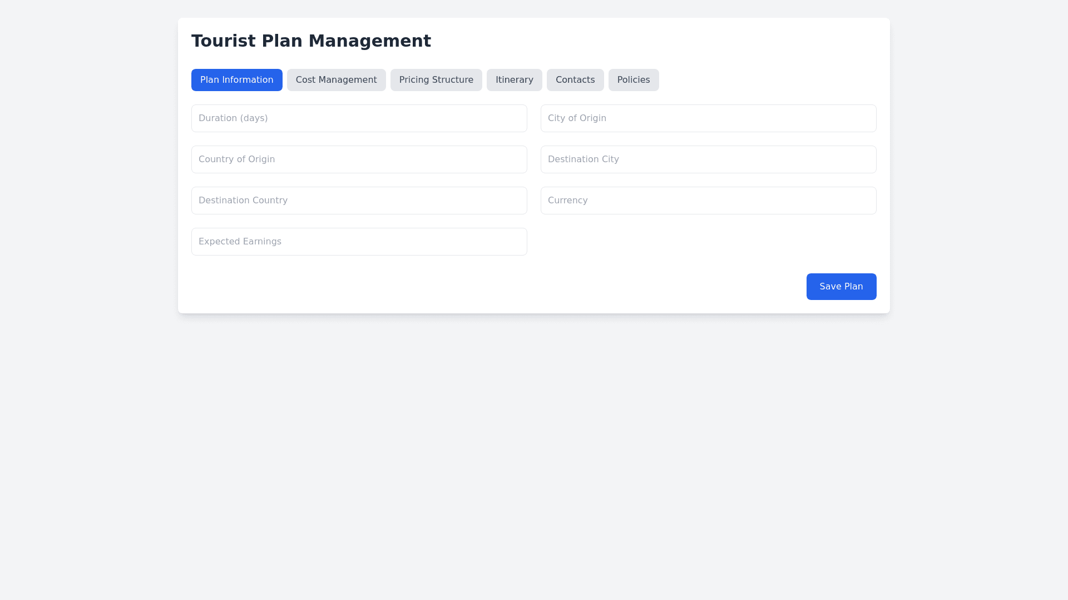1068x600 pixels.
Task: Select the Contacts tab
Action: click(x=575, y=80)
